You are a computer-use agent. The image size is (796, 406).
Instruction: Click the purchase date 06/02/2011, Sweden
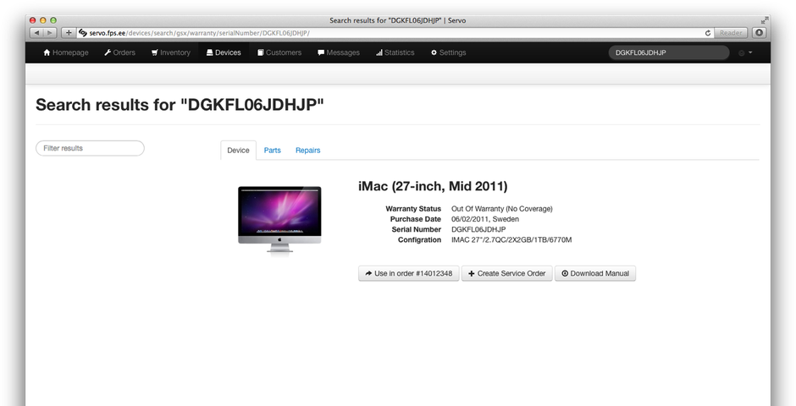coord(485,219)
